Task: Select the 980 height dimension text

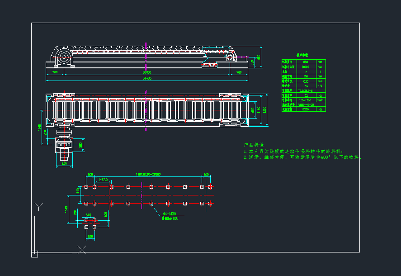Action: pyautogui.click(x=259, y=57)
